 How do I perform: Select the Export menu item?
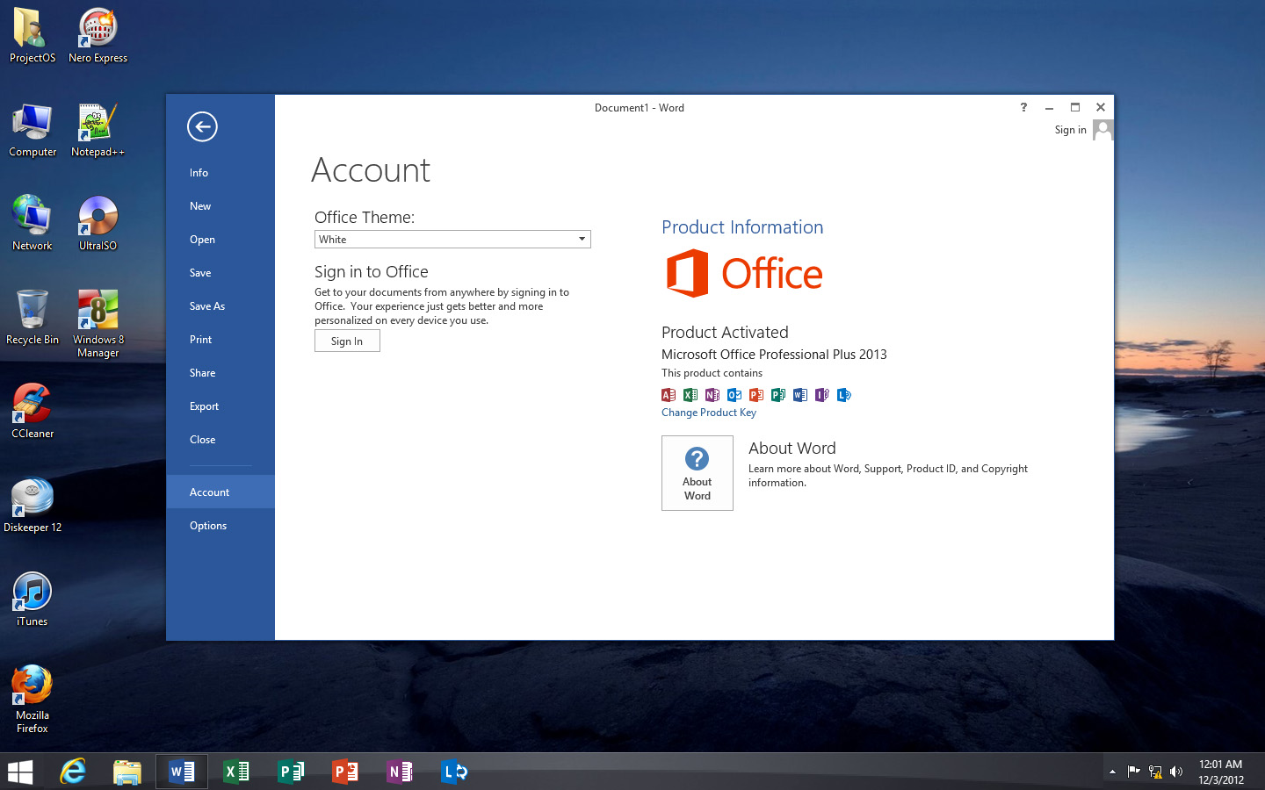click(204, 406)
